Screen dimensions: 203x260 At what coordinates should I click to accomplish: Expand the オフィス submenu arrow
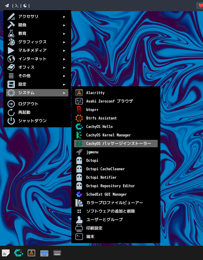[x=64, y=67]
